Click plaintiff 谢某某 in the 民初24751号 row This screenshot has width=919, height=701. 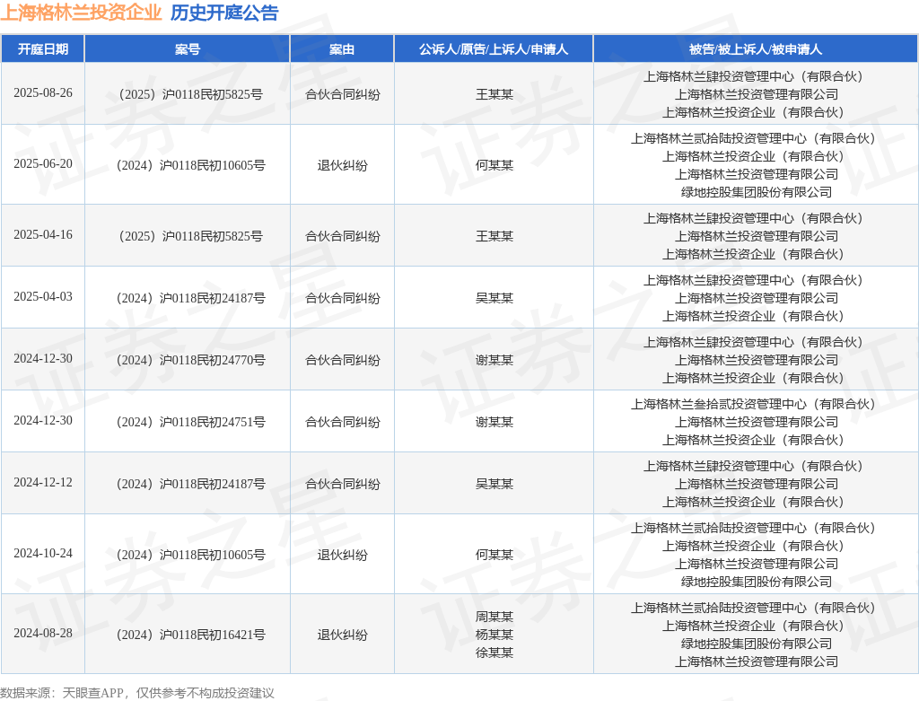[x=495, y=422]
